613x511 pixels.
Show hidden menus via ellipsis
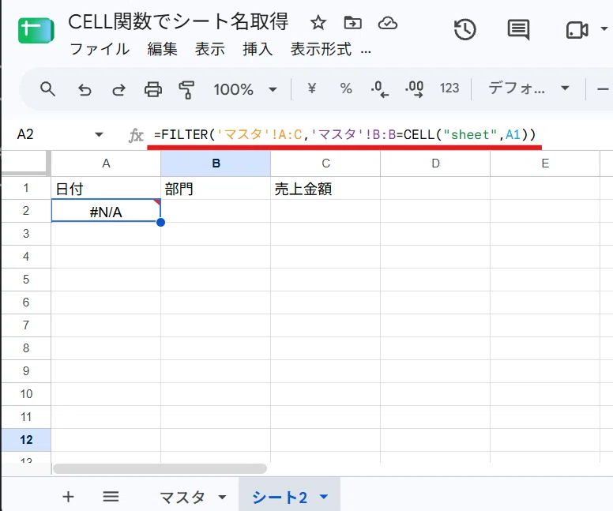[366, 51]
